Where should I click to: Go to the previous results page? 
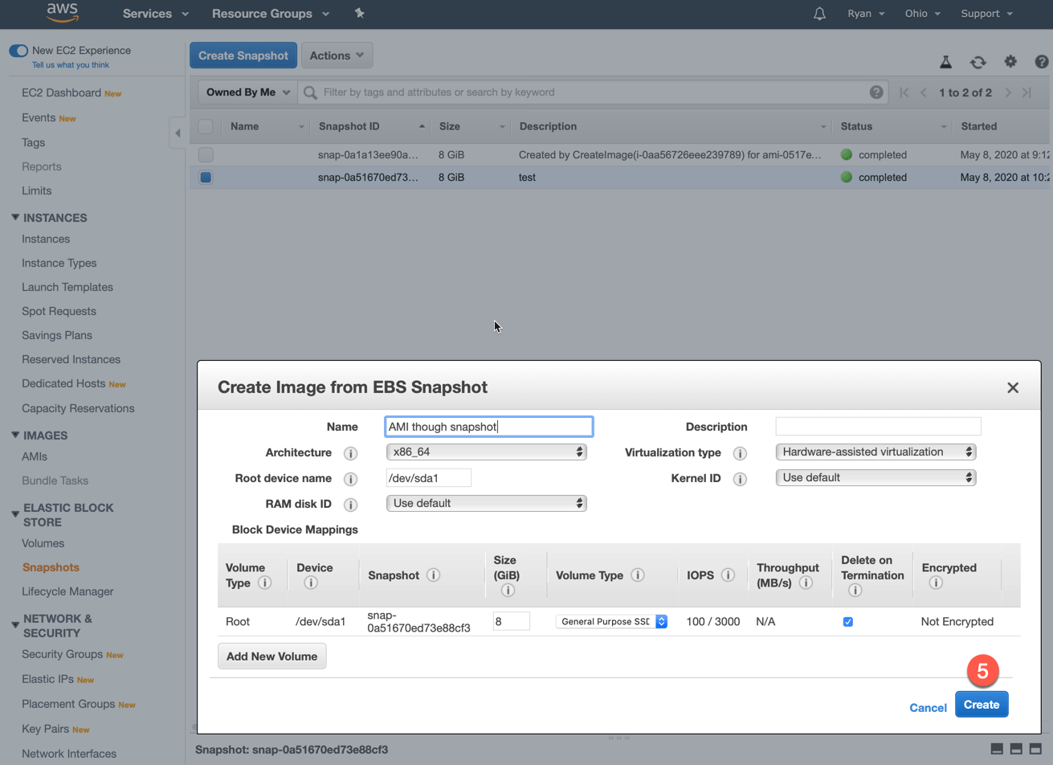tap(924, 92)
